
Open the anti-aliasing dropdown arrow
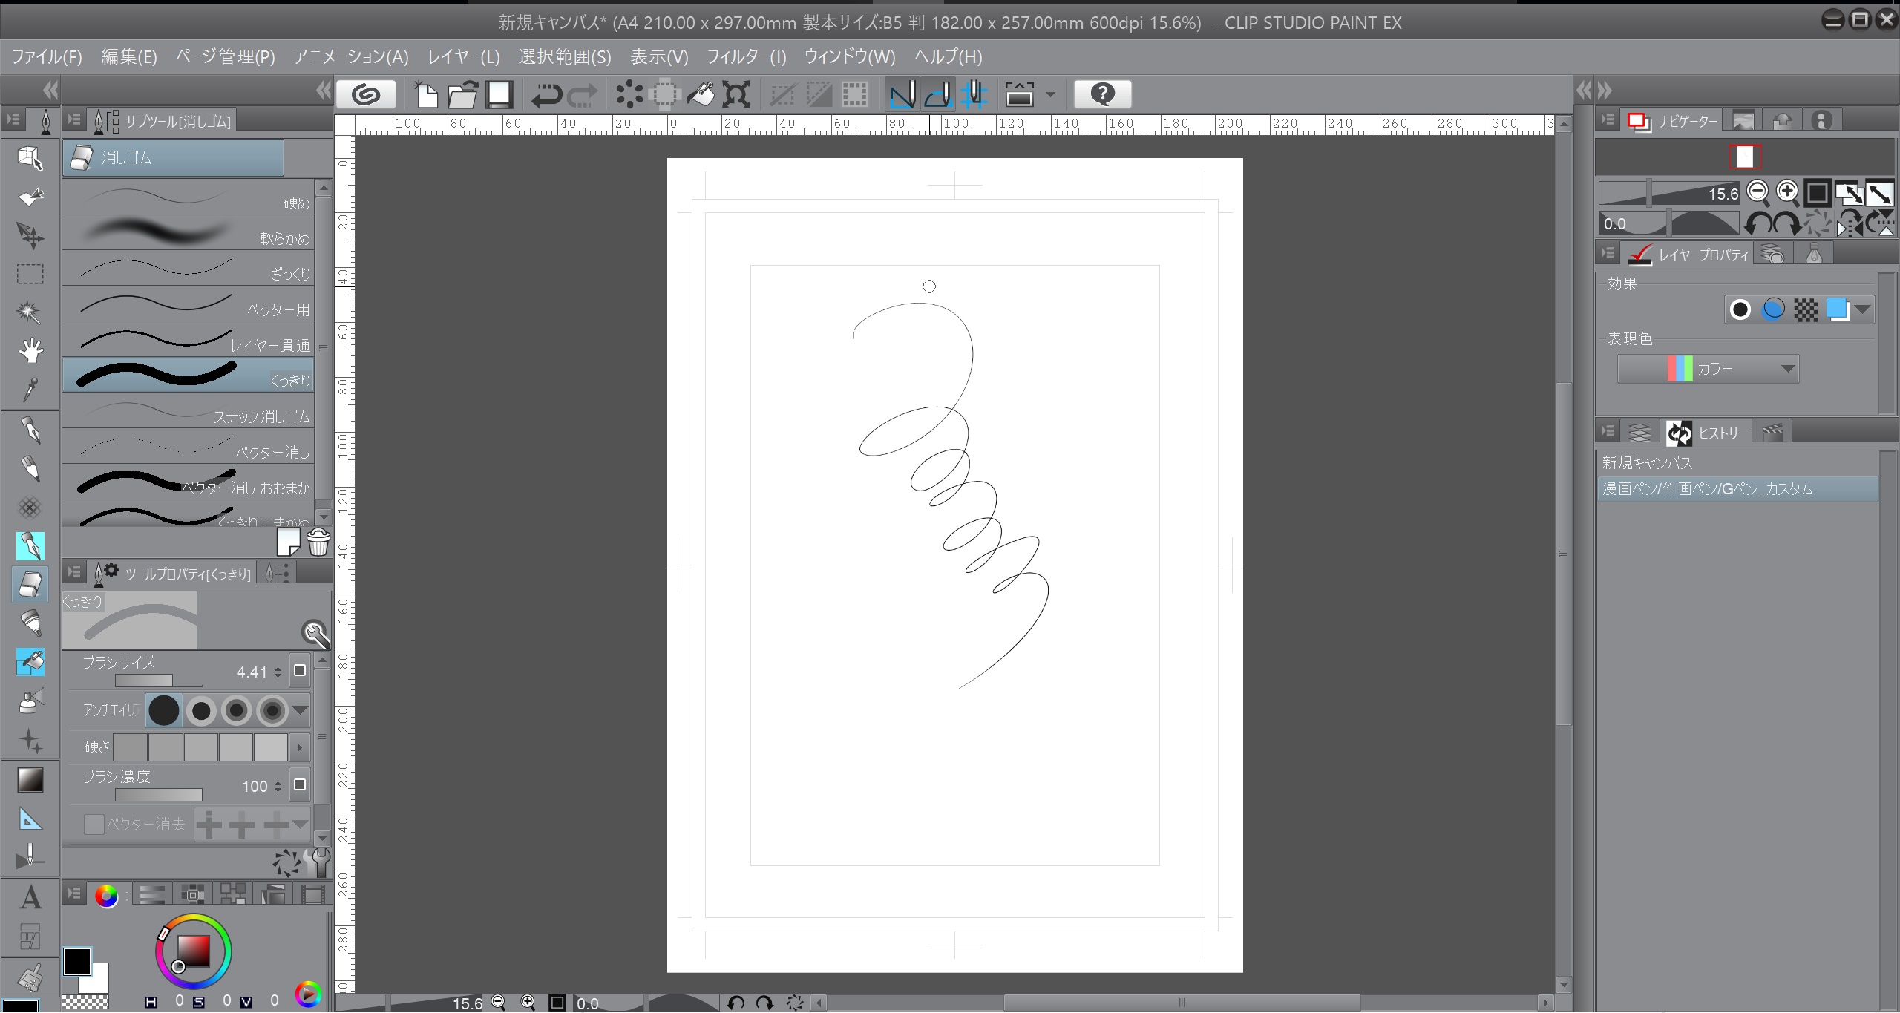(300, 711)
